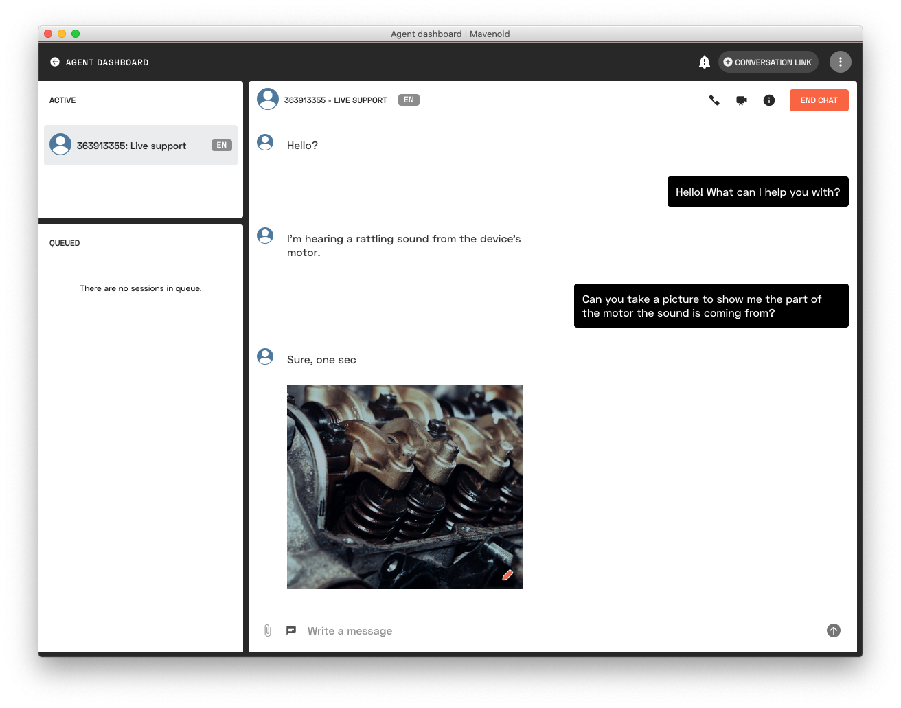901x708 pixels.
Task: Send the message with the arrow button
Action: 834,630
